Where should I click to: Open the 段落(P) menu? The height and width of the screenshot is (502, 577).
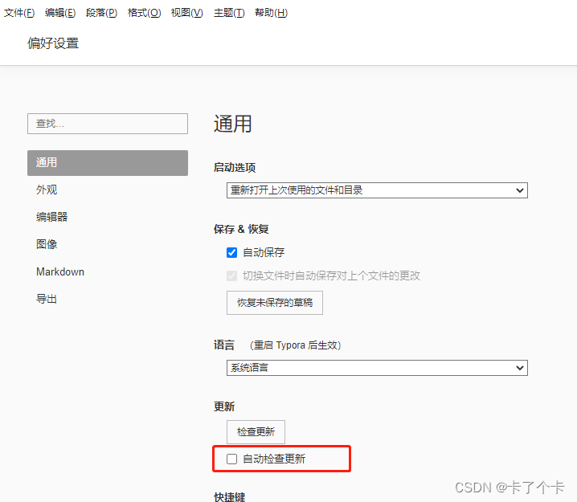click(x=101, y=13)
